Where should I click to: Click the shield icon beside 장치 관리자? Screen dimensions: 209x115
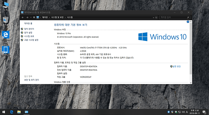click(x=22, y=29)
